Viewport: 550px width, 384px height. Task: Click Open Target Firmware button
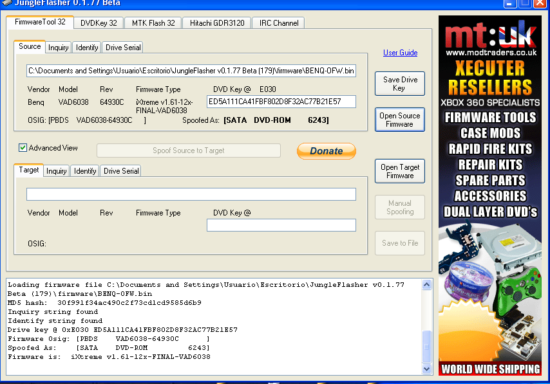tap(400, 171)
